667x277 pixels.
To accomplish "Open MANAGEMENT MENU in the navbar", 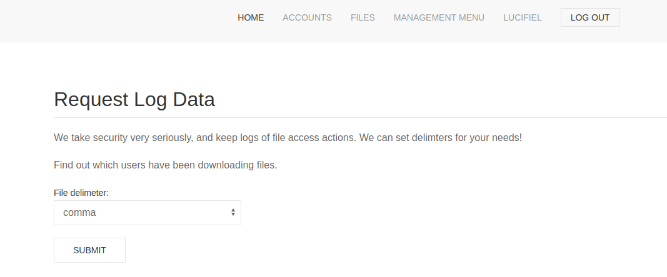I will 439,17.
